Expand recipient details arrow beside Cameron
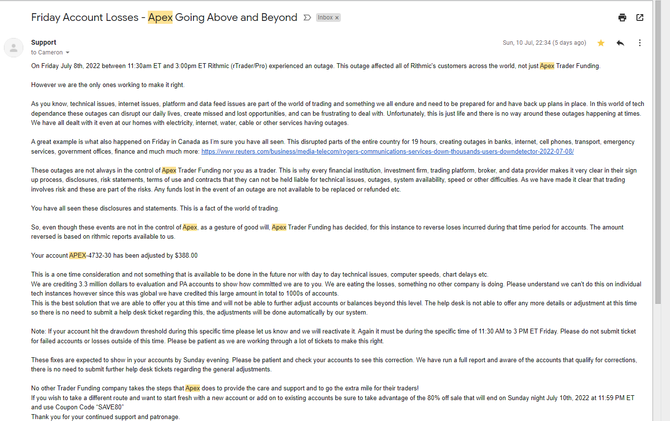670x421 pixels. coord(68,53)
